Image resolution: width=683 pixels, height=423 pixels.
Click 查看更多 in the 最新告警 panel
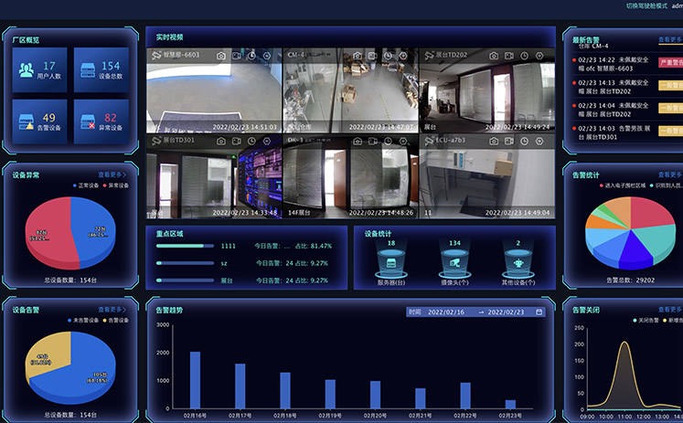coord(670,39)
